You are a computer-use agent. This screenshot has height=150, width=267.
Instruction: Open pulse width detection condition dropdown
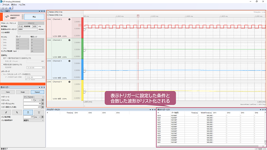[34, 120]
